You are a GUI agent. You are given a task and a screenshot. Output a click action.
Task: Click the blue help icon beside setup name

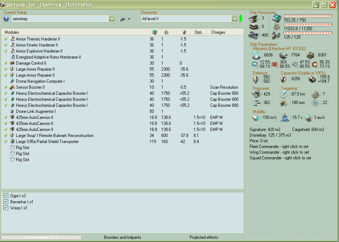(6, 19)
